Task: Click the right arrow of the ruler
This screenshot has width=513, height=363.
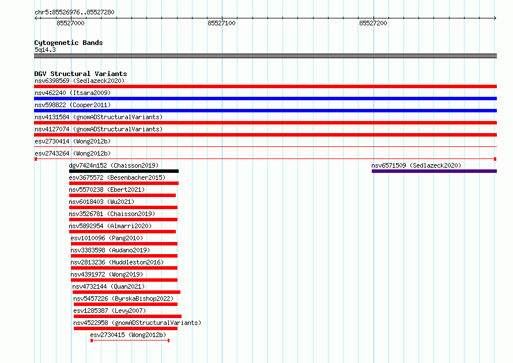Action: tap(495, 18)
